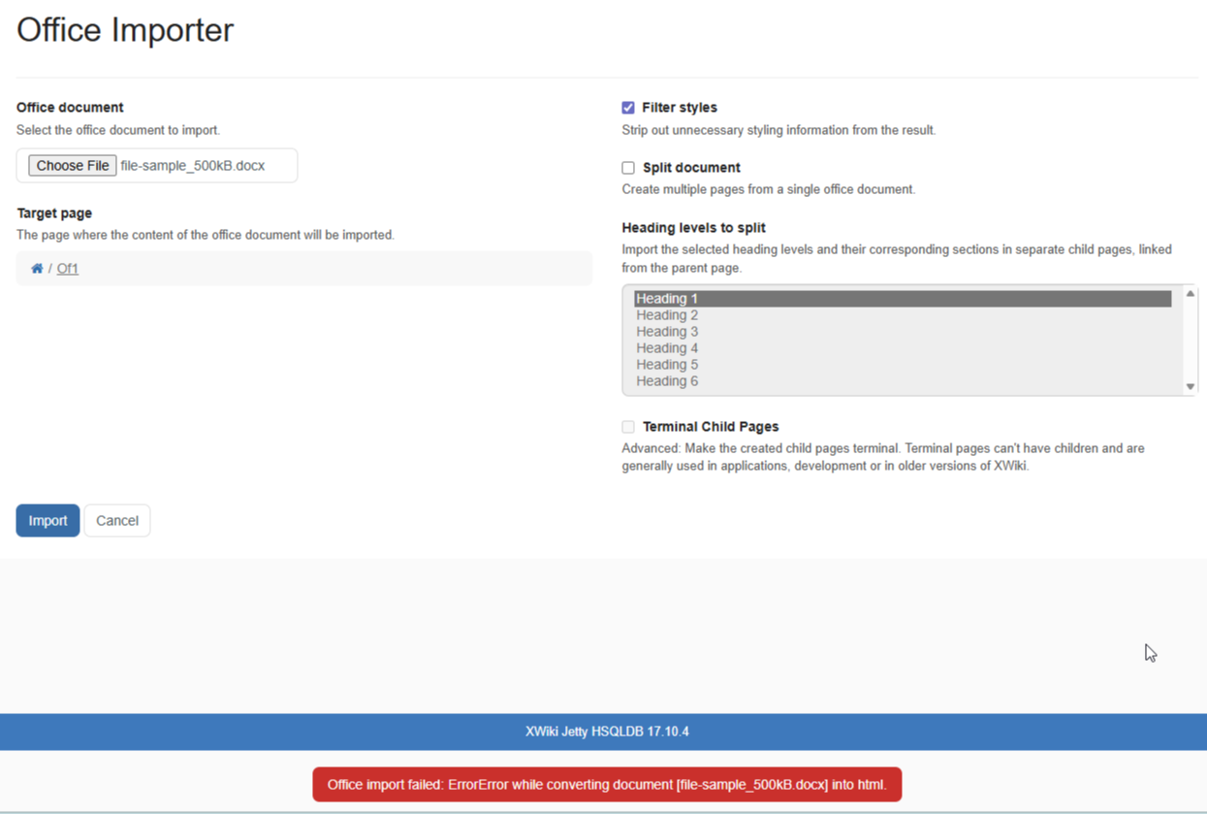This screenshot has width=1207, height=814.
Task: Select Heading 1 in the list
Action: (667, 299)
